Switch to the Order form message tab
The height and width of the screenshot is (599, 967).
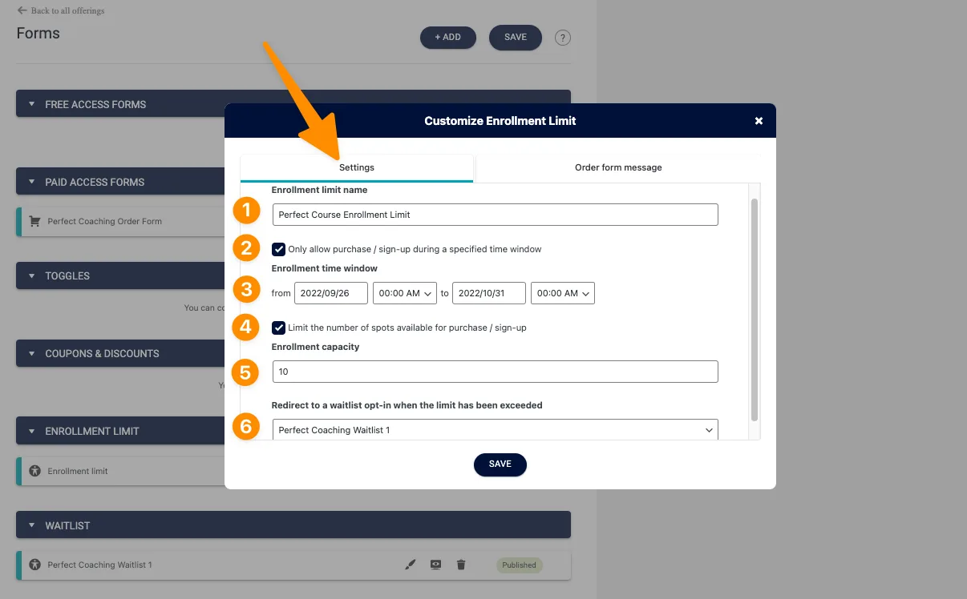pos(618,167)
